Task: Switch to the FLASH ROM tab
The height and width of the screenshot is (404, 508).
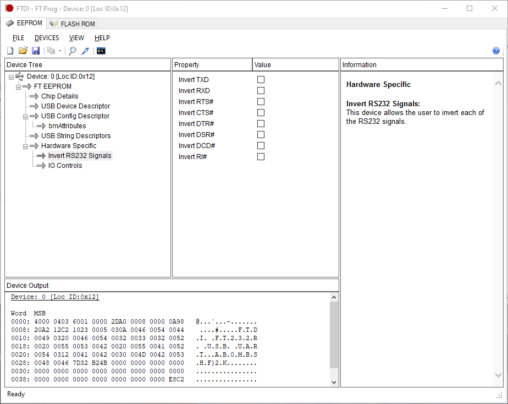Action: (72, 24)
